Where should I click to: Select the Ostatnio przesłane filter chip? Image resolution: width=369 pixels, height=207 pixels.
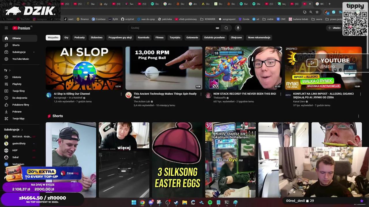pyautogui.click(x=214, y=38)
